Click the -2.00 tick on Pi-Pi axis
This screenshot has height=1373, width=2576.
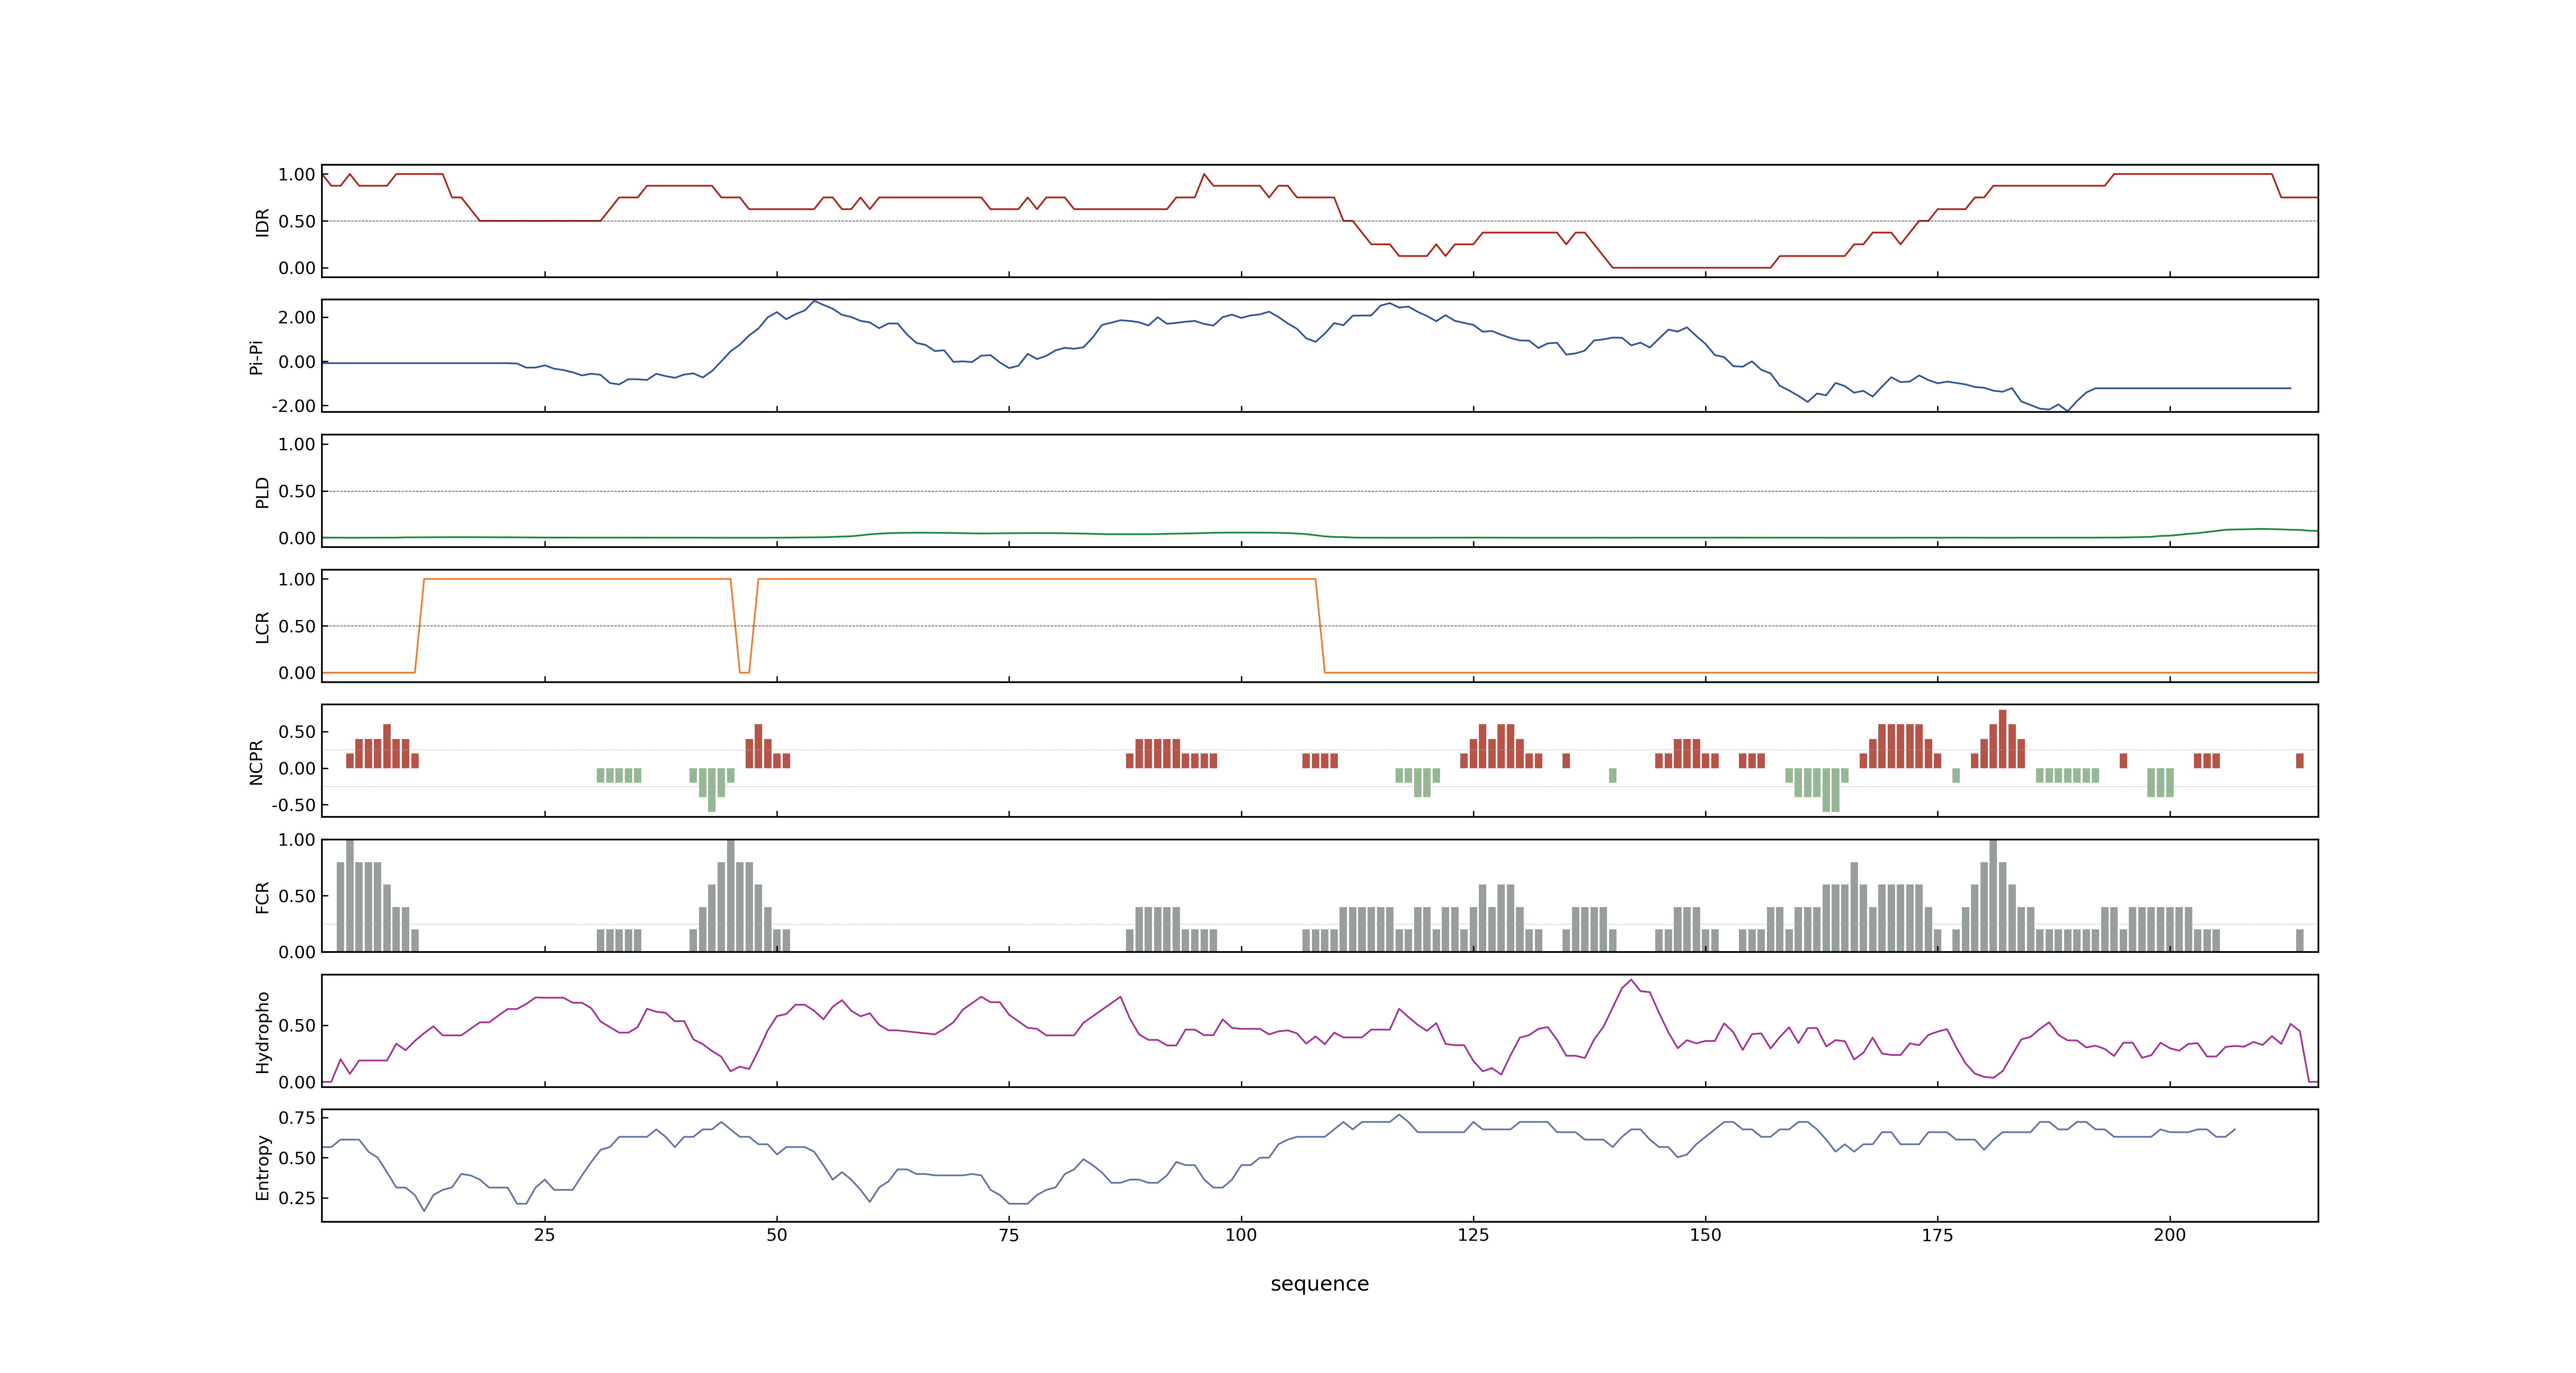pyautogui.click(x=293, y=406)
